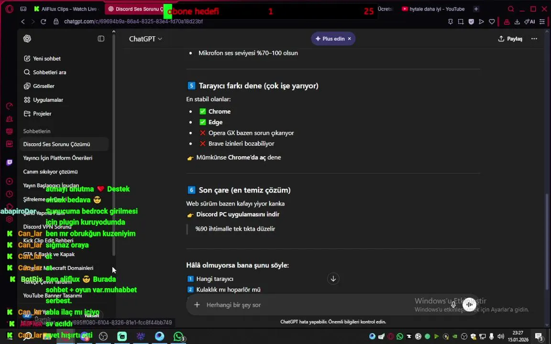This screenshot has width=551, height=344.
Task: Open Streamlabs teal icon in taskbar
Action: tap(122, 336)
